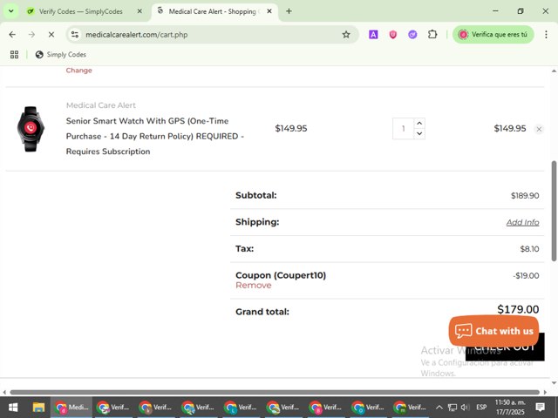Screen dimensions: 558x418
Task: Close the Medical Care Alert tab
Action: pyautogui.click(x=269, y=11)
